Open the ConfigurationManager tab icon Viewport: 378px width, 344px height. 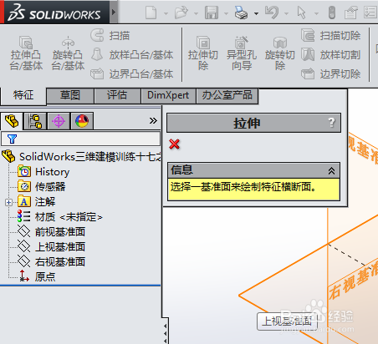[59, 121]
